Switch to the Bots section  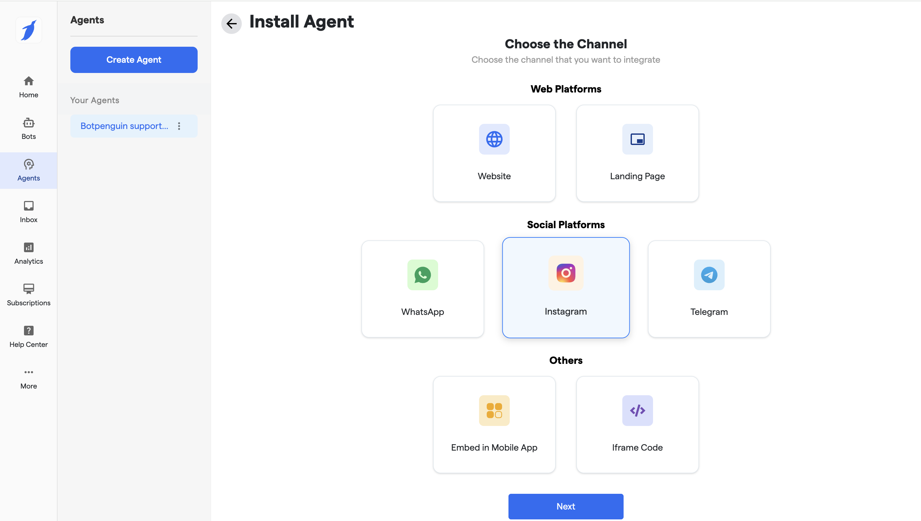tap(28, 128)
